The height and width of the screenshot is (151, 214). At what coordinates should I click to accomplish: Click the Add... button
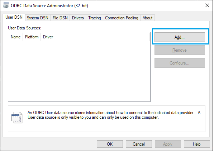coord(180,37)
